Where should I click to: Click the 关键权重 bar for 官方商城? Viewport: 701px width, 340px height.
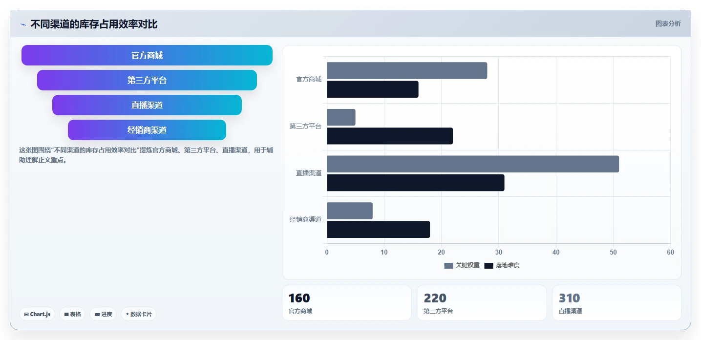point(407,70)
